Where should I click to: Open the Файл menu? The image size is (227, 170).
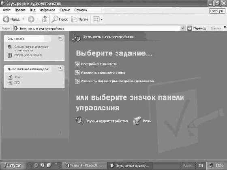pos(6,10)
